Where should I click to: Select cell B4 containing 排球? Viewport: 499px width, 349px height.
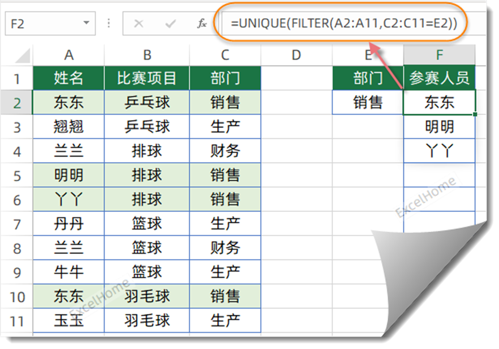pyautogui.click(x=147, y=151)
